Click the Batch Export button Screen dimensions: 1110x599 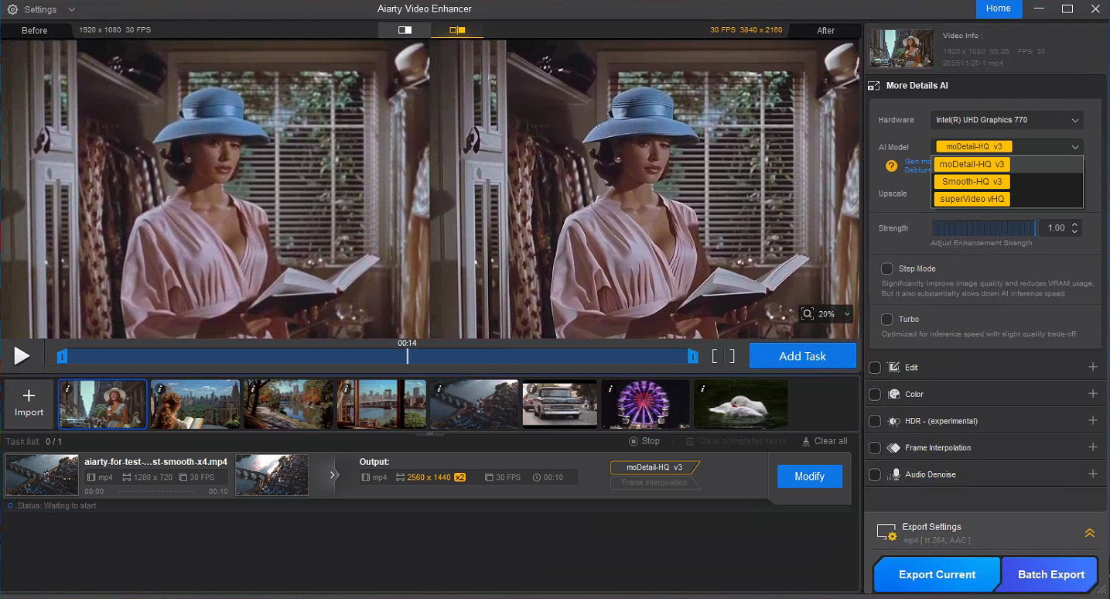[1050, 574]
